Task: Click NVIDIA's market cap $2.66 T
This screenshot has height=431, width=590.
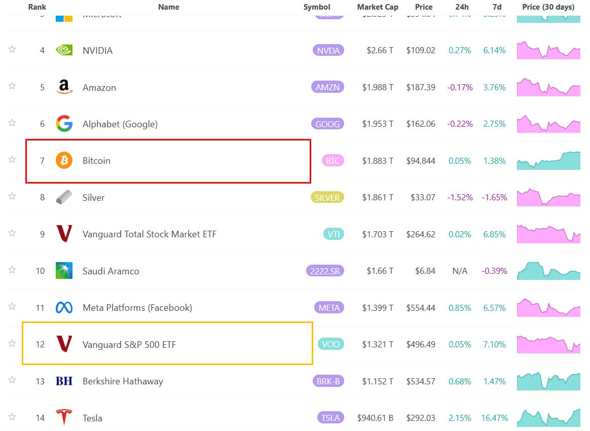Action: point(380,50)
